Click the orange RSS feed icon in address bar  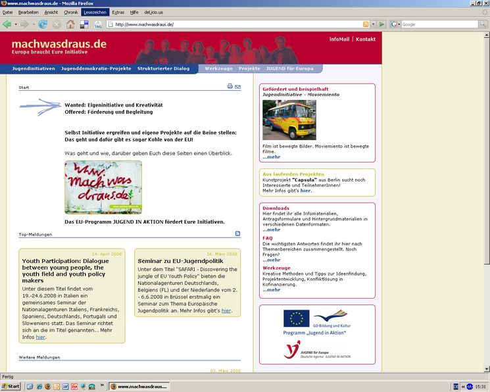click(366, 24)
